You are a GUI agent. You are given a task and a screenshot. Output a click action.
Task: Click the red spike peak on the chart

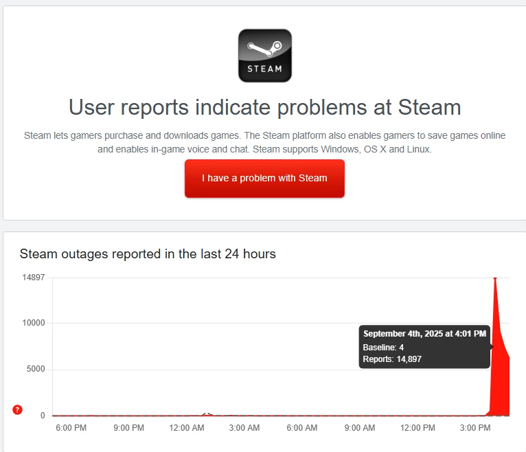(495, 278)
